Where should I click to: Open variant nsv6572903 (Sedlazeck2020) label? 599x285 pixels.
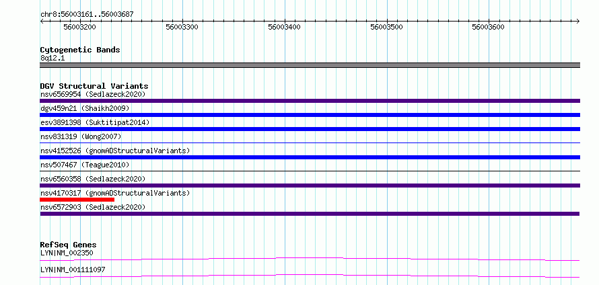(x=93, y=207)
